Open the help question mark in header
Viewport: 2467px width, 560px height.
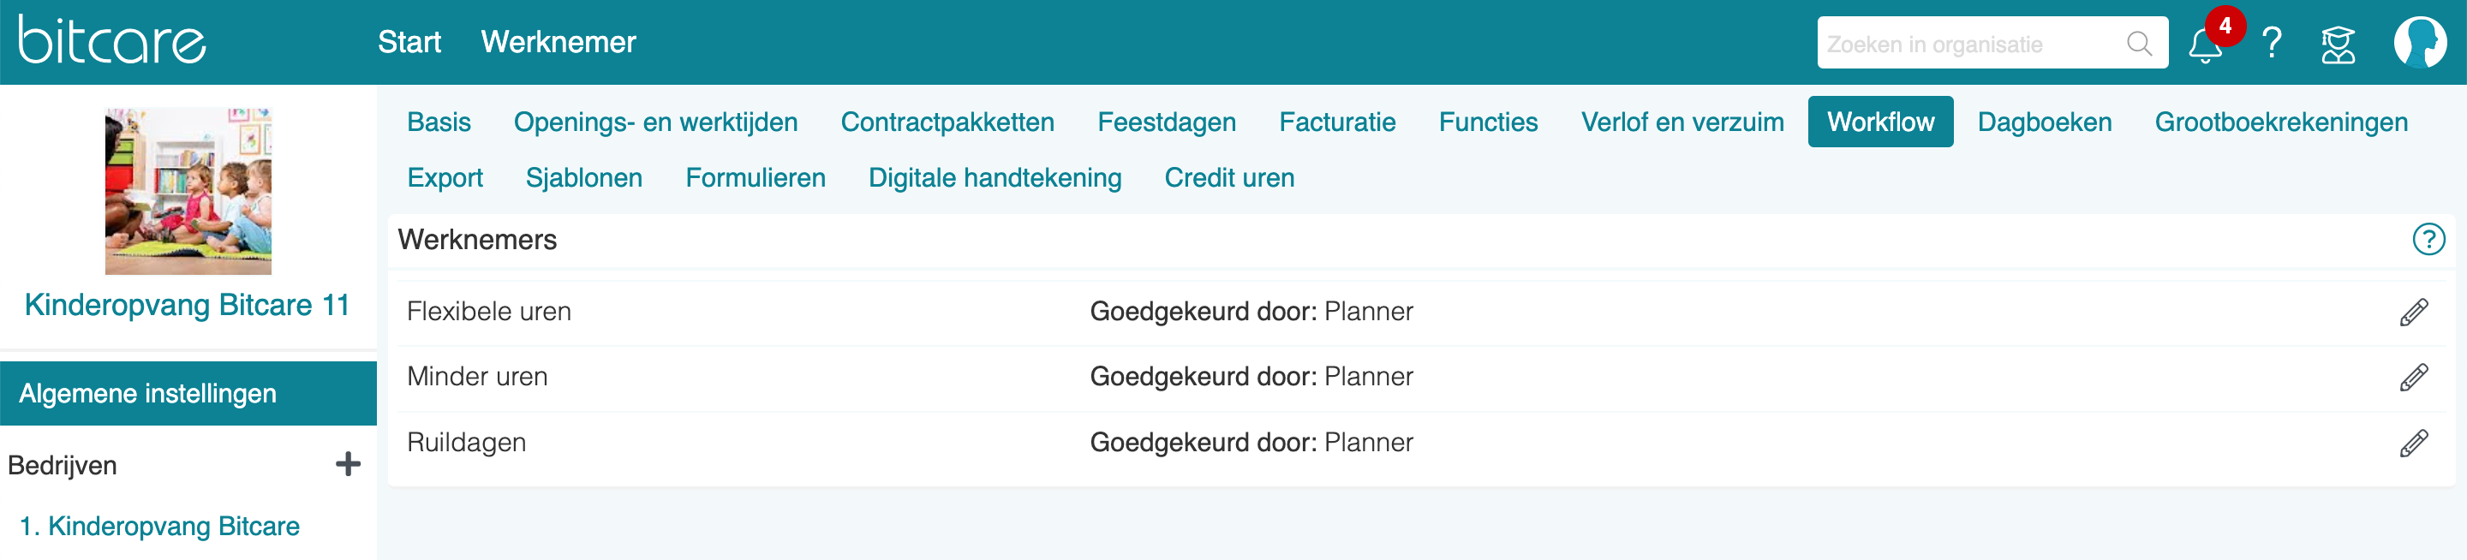pos(2271,43)
